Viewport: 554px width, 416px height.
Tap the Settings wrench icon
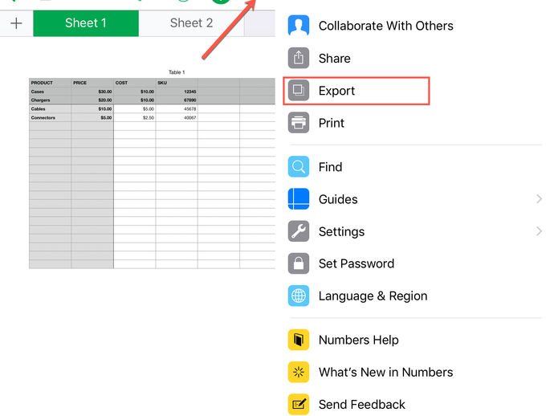[x=299, y=231]
